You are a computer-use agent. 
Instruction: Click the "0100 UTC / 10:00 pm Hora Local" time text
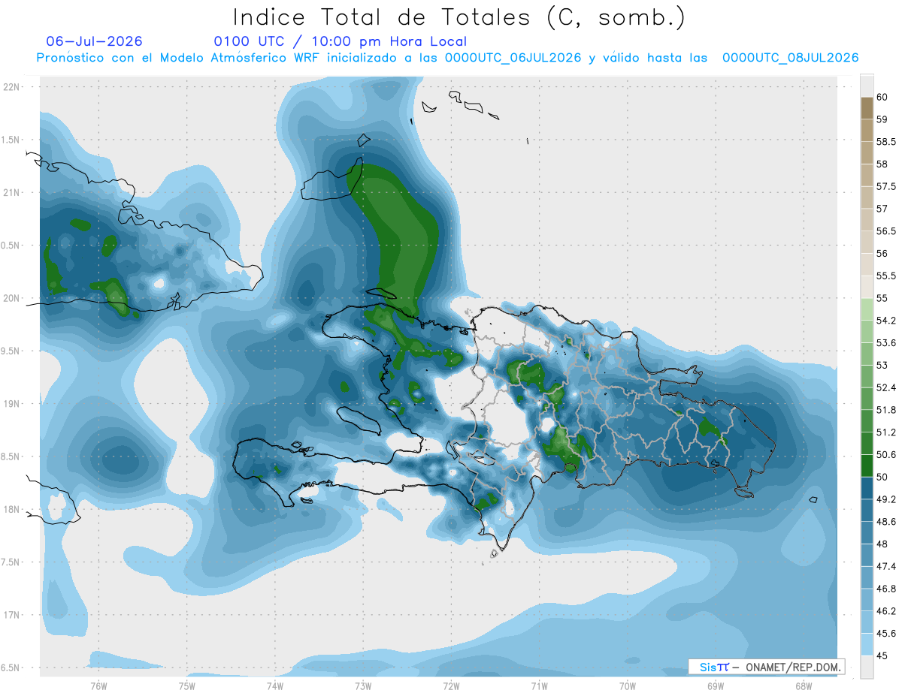click(340, 42)
